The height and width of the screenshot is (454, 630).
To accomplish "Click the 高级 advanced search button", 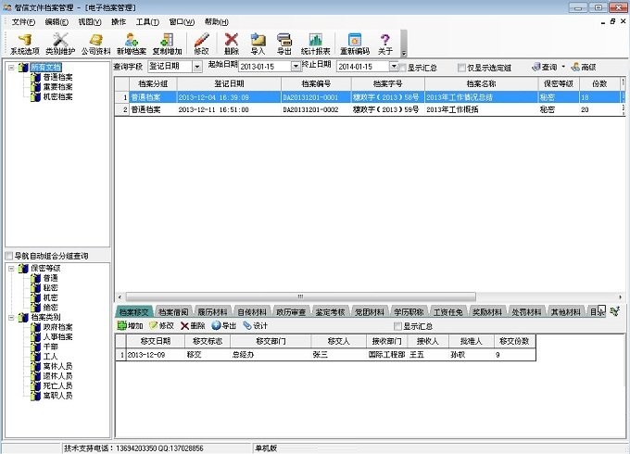I will [583, 67].
